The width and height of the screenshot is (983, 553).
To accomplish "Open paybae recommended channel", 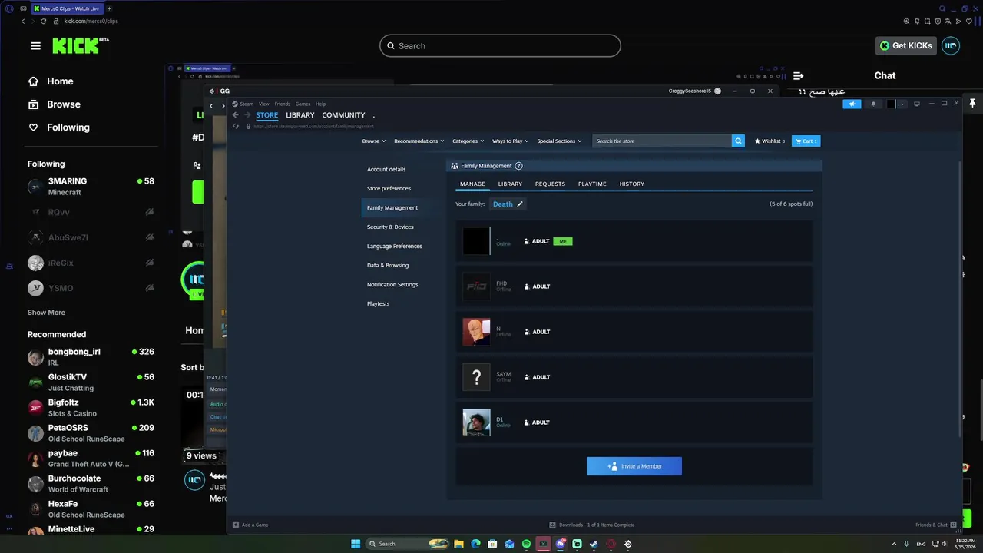I will click(91, 459).
